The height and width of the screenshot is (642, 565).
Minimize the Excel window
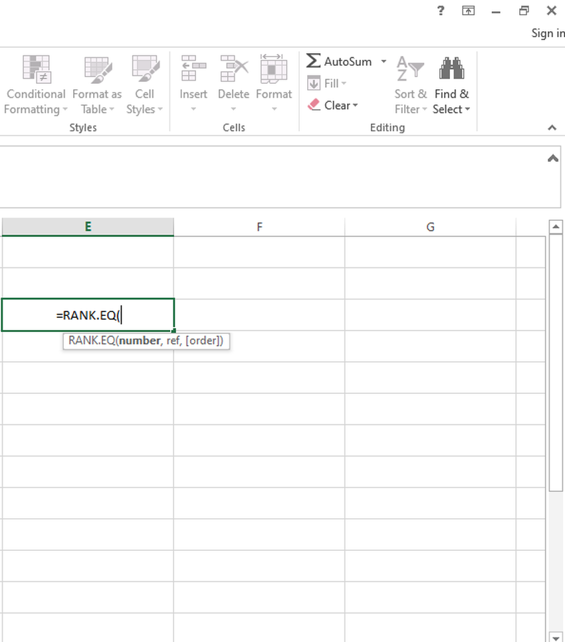coord(497,11)
